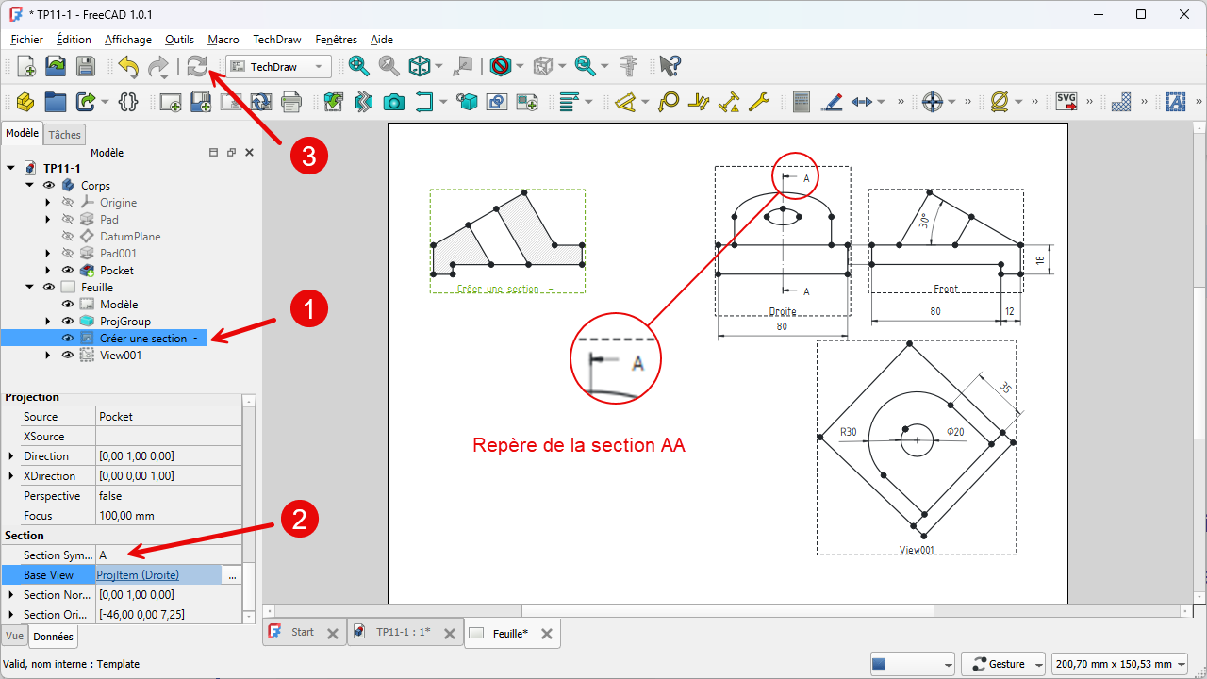Switch to the Vue properties tab

(14, 637)
